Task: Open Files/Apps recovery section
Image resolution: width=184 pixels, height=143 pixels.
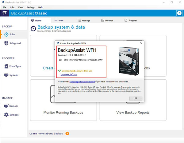Action: [x=13, y=66]
